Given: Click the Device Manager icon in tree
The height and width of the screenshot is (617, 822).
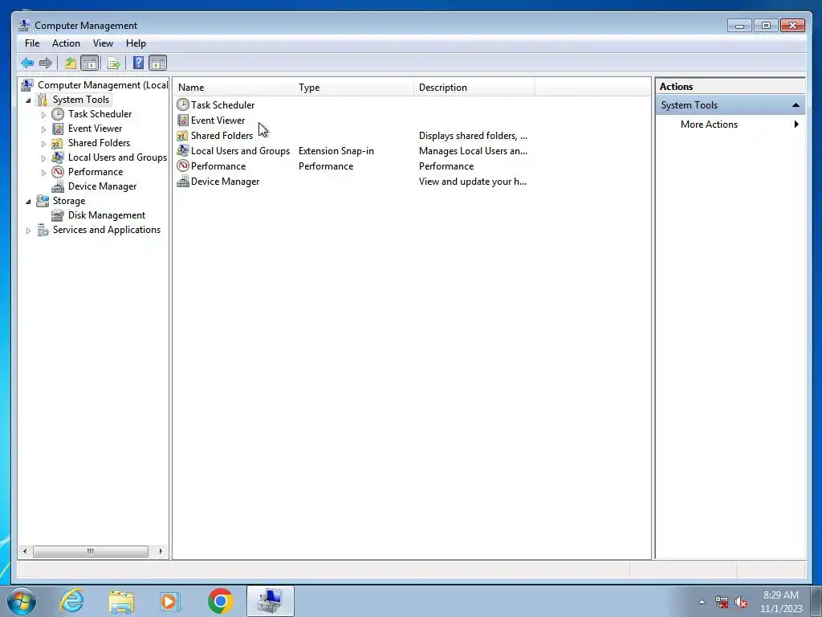Looking at the screenshot, I should pyautogui.click(x=58, y=186).
